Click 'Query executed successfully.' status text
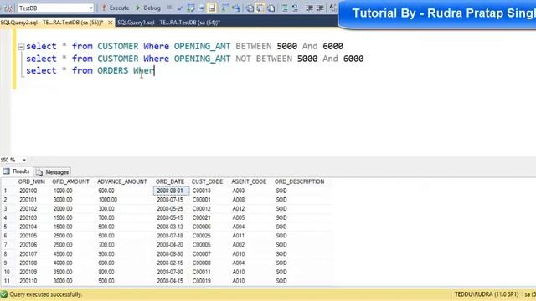The height and width of the screenshot is (301, 536). (45, 294)
